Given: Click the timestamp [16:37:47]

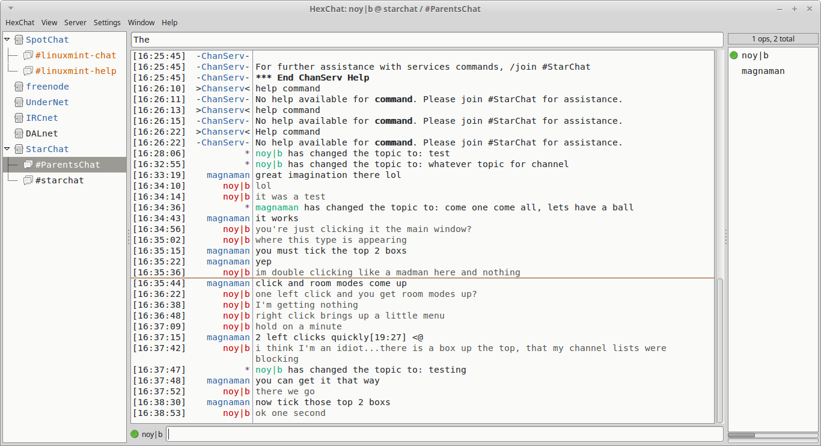Looking at the screenshot, I should 159,370.
